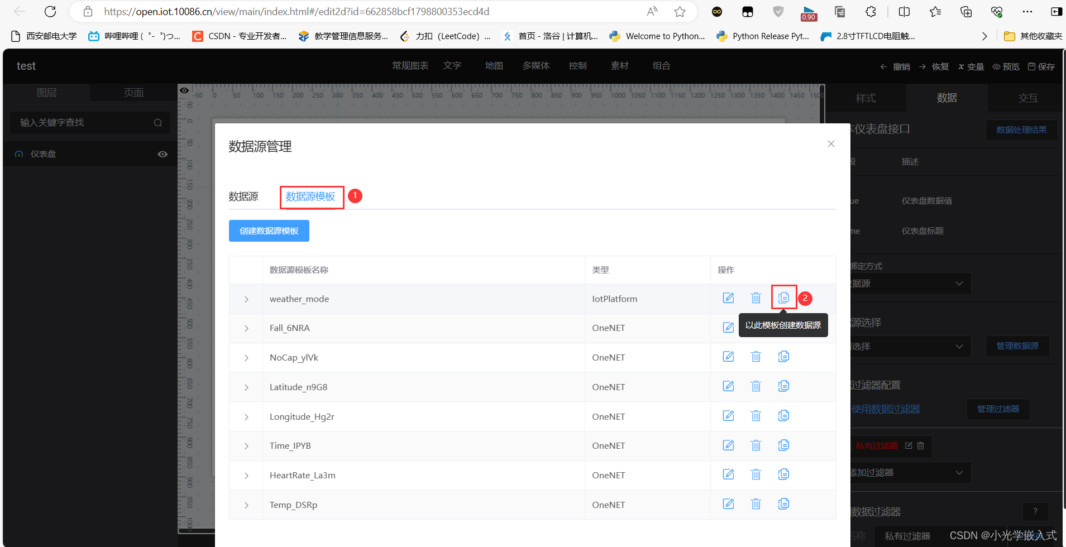
Task: Expand the Time_IPYB row
Action: 246,446
